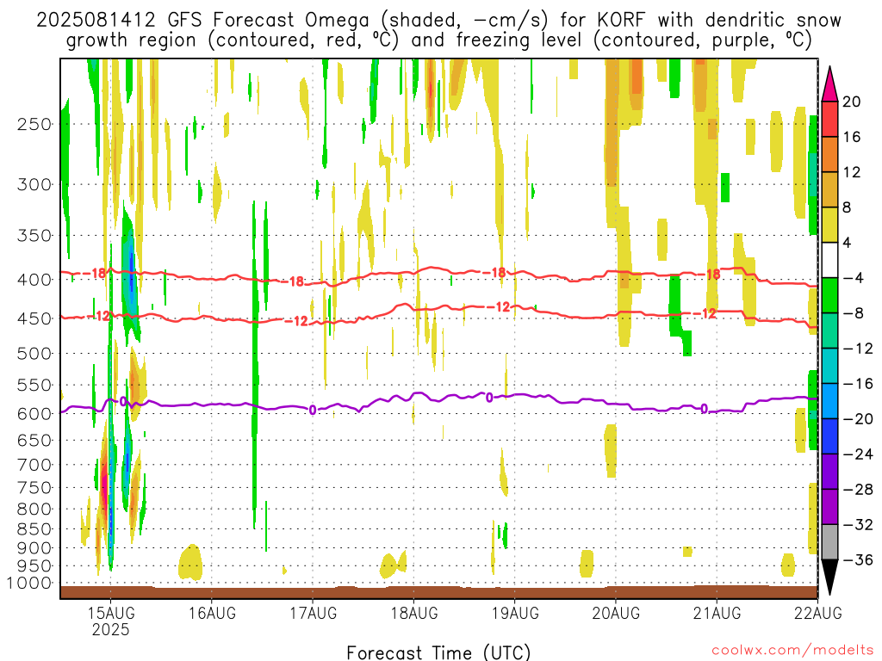
Task: Click the 400 pressure axis label
Action: (34, 280)
